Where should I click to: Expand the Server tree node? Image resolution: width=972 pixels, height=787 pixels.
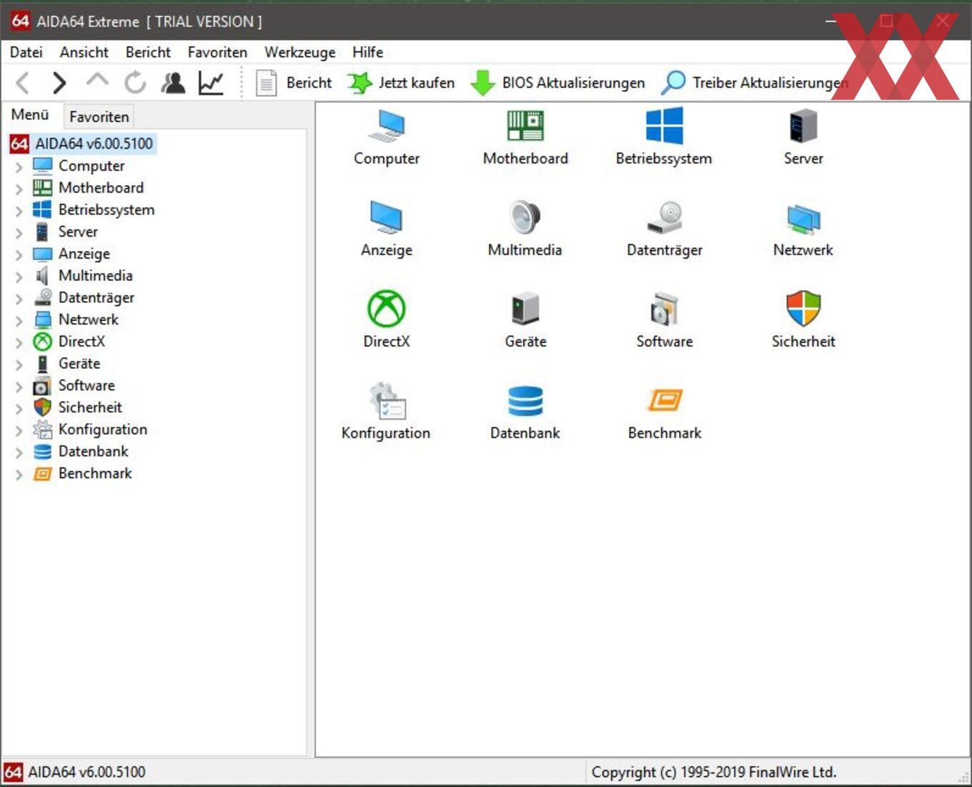click(x=19, y=233)
